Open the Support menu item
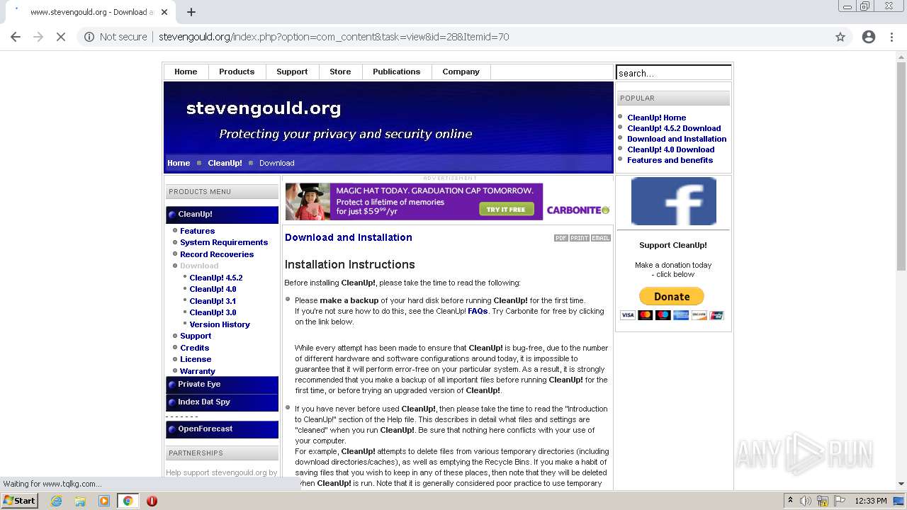Image resolution: width=907 pixels, height=510 pixels. point(292,72)
